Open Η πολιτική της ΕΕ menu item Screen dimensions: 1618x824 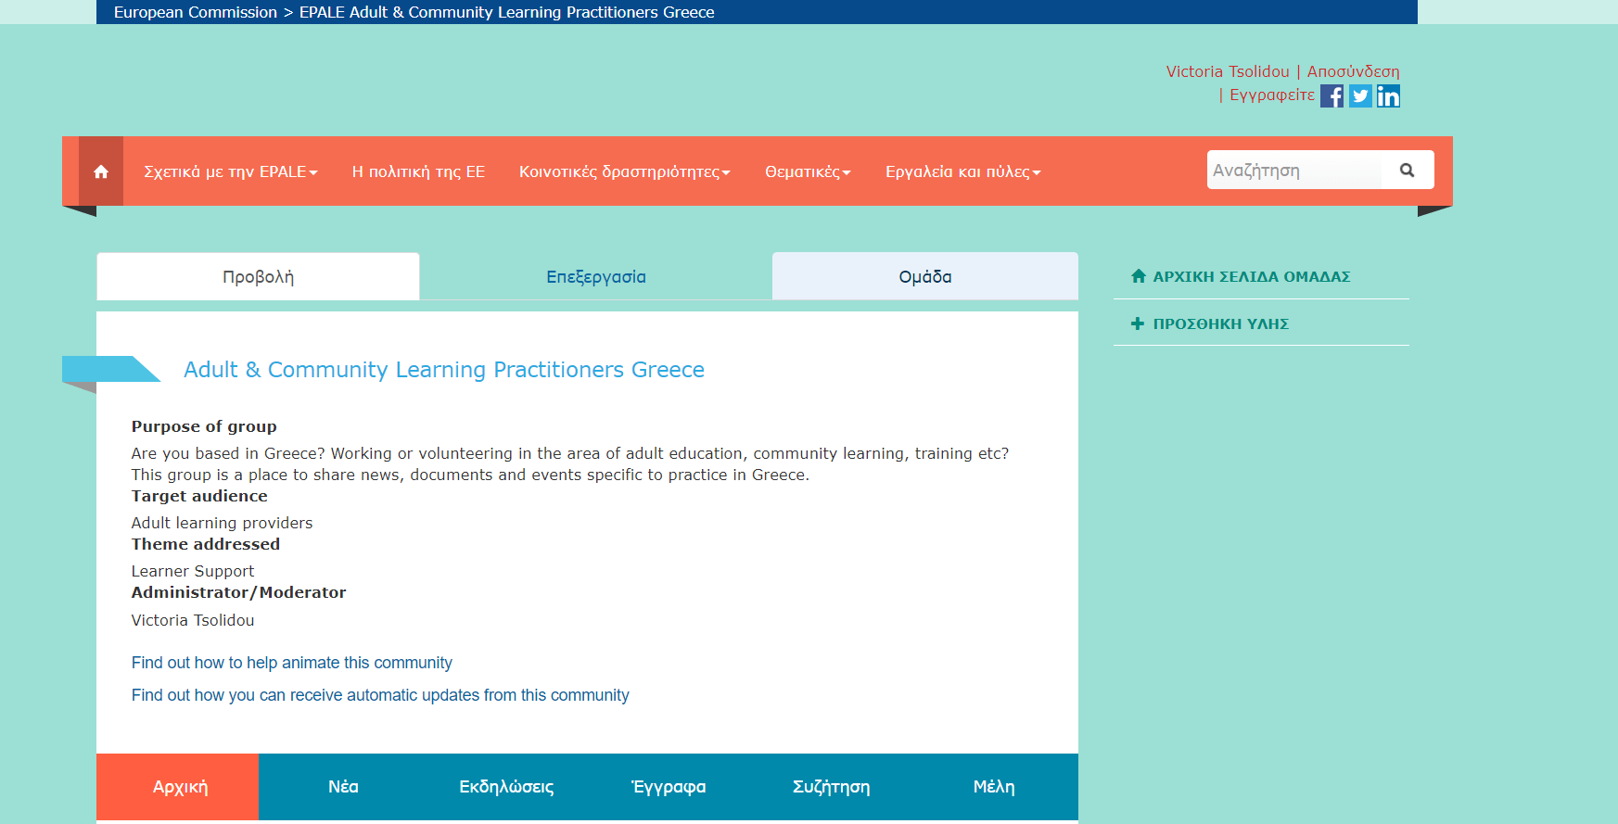click(x=418, y=172)
